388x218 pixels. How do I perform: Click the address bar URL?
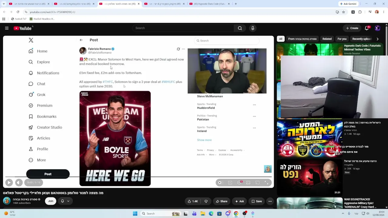(x=52, y=12)
